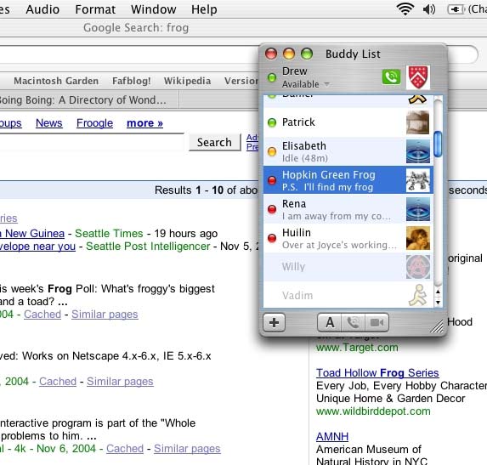Open Drew's red shield buddy picture
Viewport: 487px width, 465px height.
coord(418,77)
